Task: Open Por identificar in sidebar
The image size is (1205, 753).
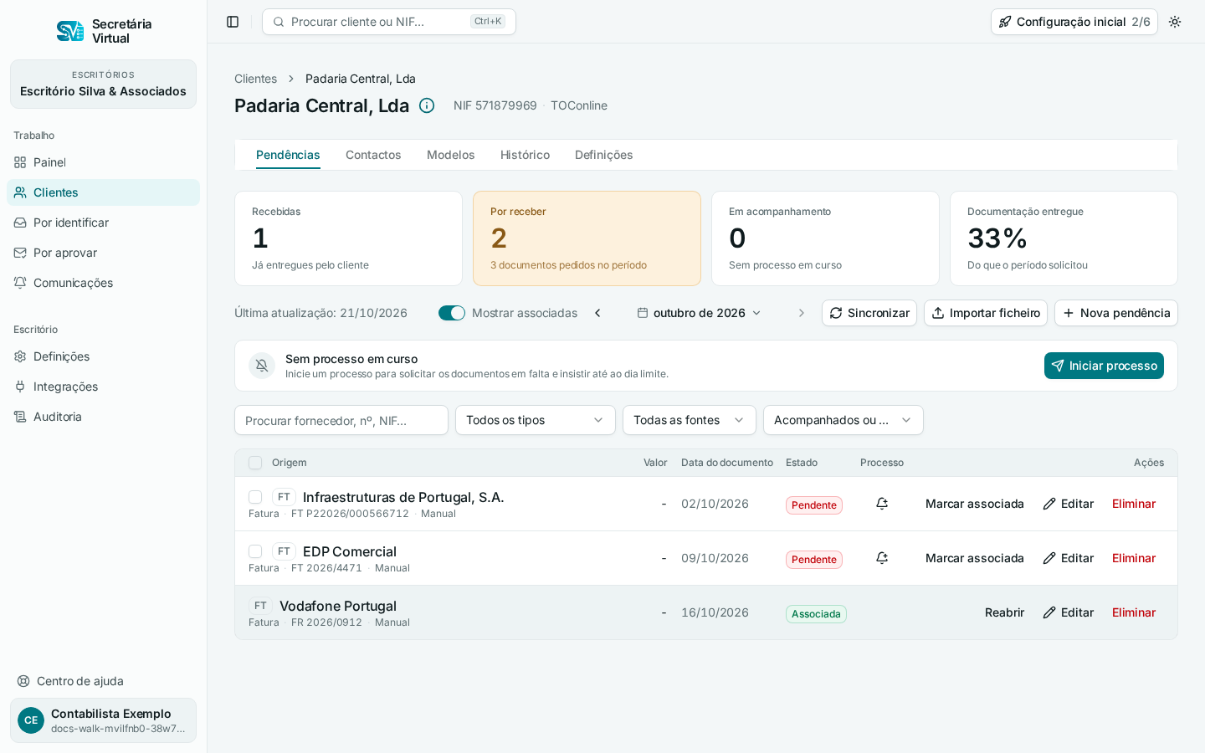Action: 104,223
